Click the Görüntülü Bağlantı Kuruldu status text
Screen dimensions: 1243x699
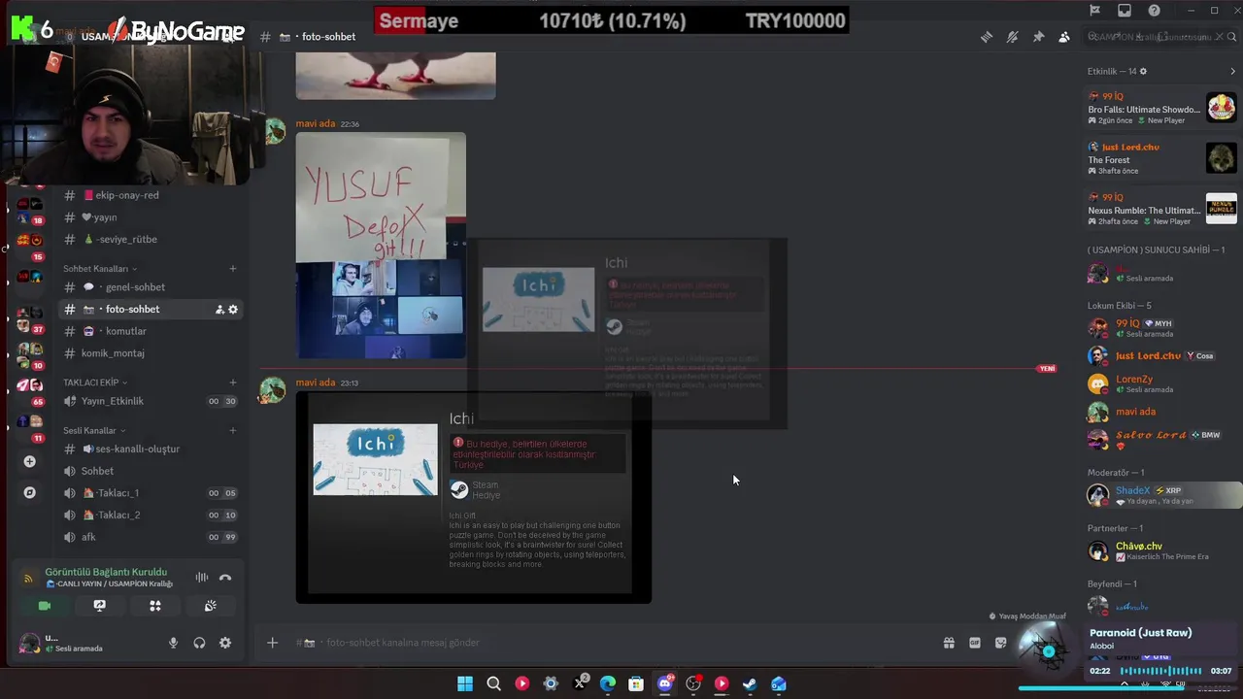[x=106, y=572]
